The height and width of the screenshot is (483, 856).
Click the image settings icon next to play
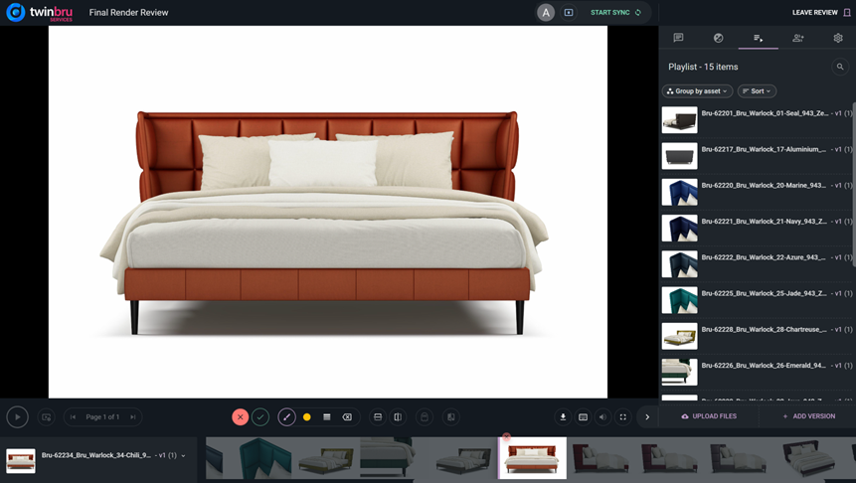[47, 417]
